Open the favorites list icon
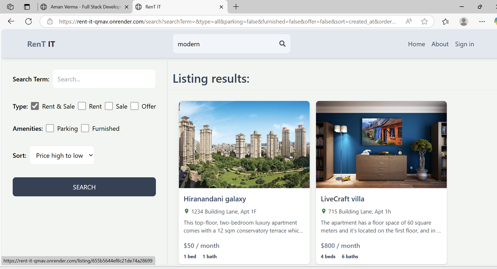This screenshot has width=497, height=269. pyautogui.click(x=445, y=21)
